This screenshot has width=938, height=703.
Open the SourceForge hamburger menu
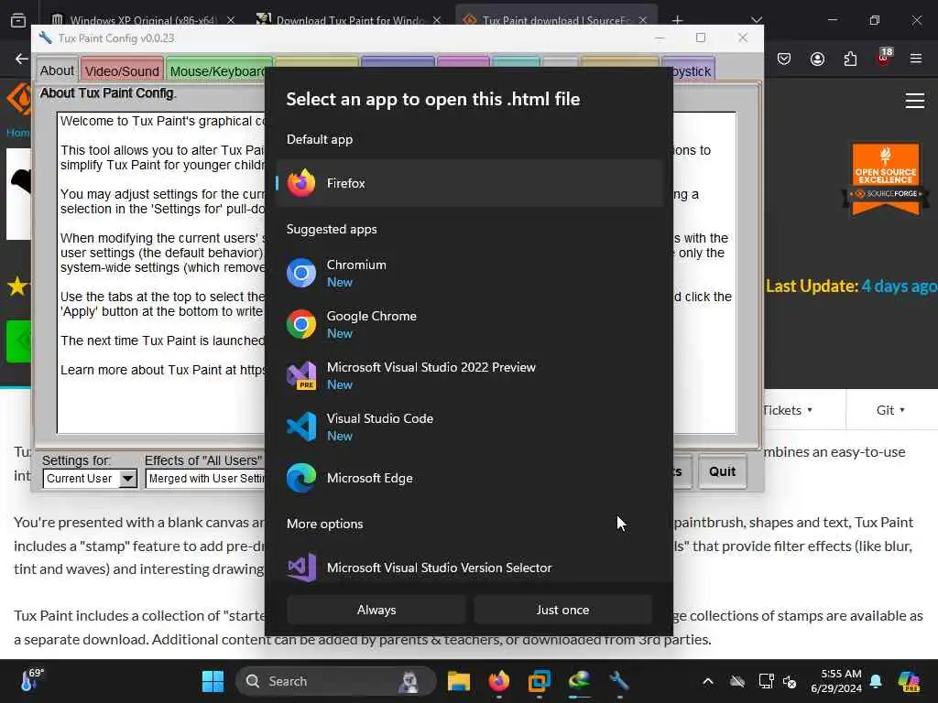915,101
